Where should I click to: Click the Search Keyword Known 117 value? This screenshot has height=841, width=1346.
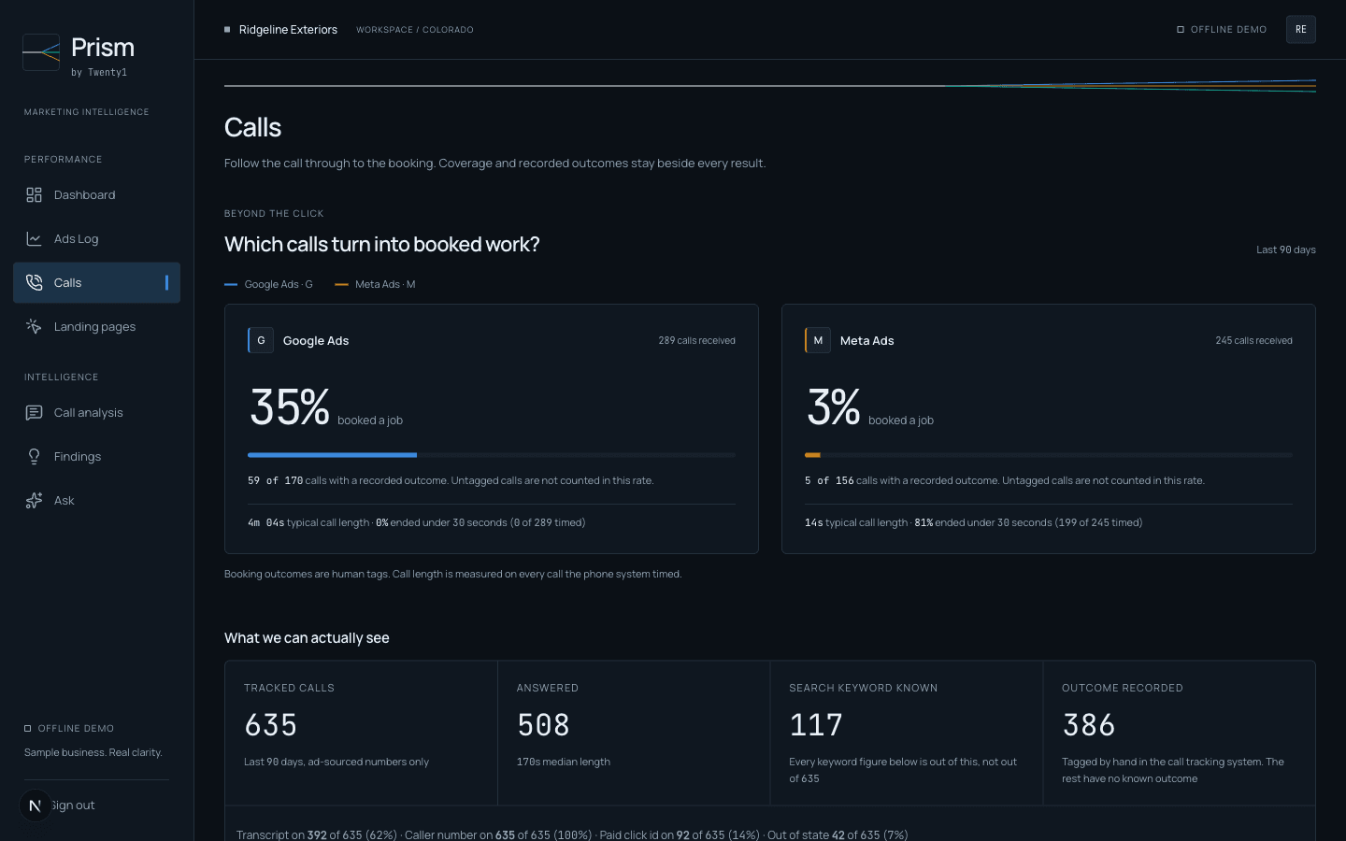[x=816, y=725]
